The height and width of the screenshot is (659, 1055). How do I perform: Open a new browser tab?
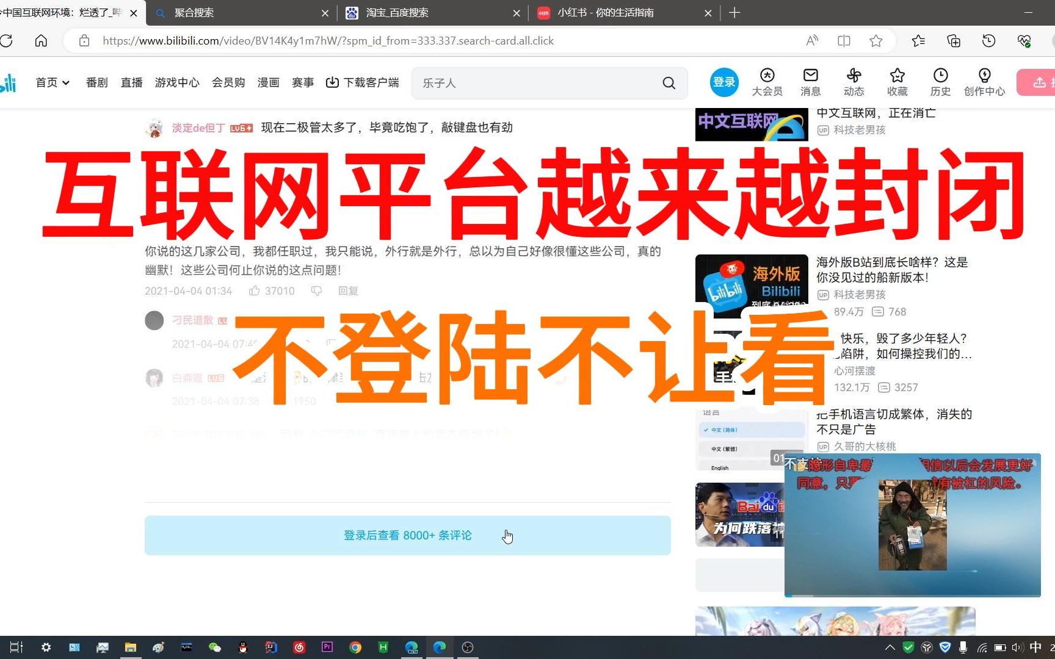pyautogui.click(x=734, y=13)
